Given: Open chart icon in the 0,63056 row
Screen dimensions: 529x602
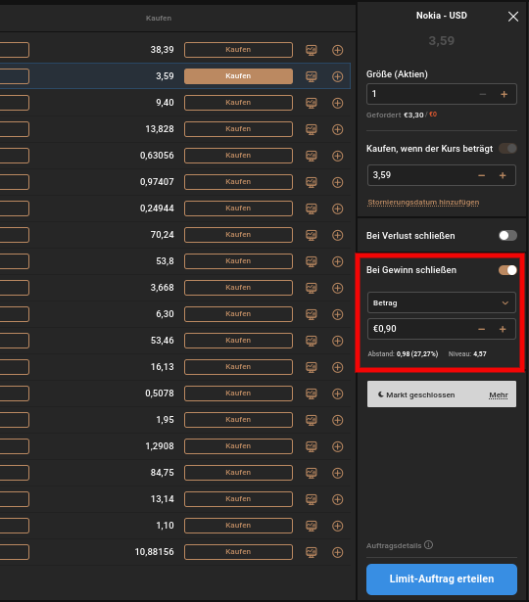Looking at the screenshot, I should [312, 156].
